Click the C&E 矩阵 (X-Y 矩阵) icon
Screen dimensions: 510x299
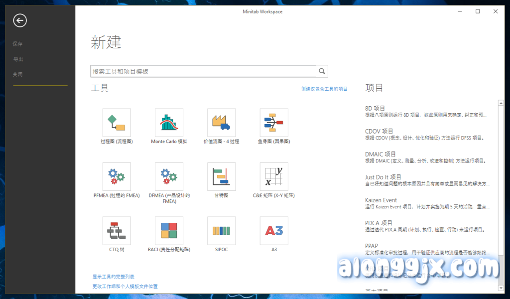(x=274, y=176)
